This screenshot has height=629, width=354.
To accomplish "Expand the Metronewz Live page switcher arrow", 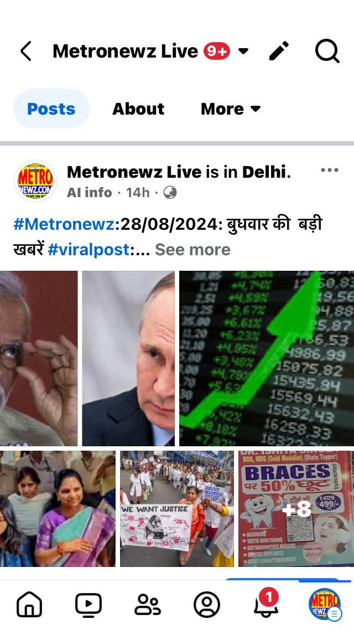I will [x=243, y=51].
